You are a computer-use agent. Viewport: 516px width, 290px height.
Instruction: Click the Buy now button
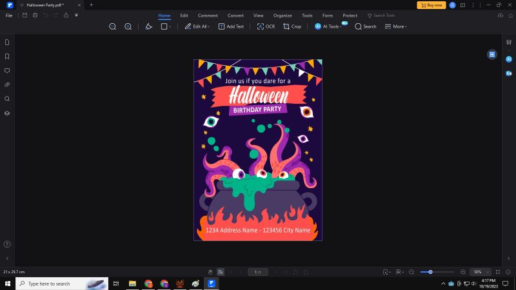(432, 5)
